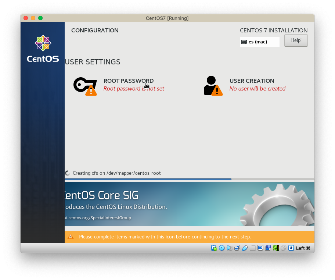Viewport: 335px width, 280px height.
Task: Click the green CPU activity indicator icon
Action: [276, 248]
